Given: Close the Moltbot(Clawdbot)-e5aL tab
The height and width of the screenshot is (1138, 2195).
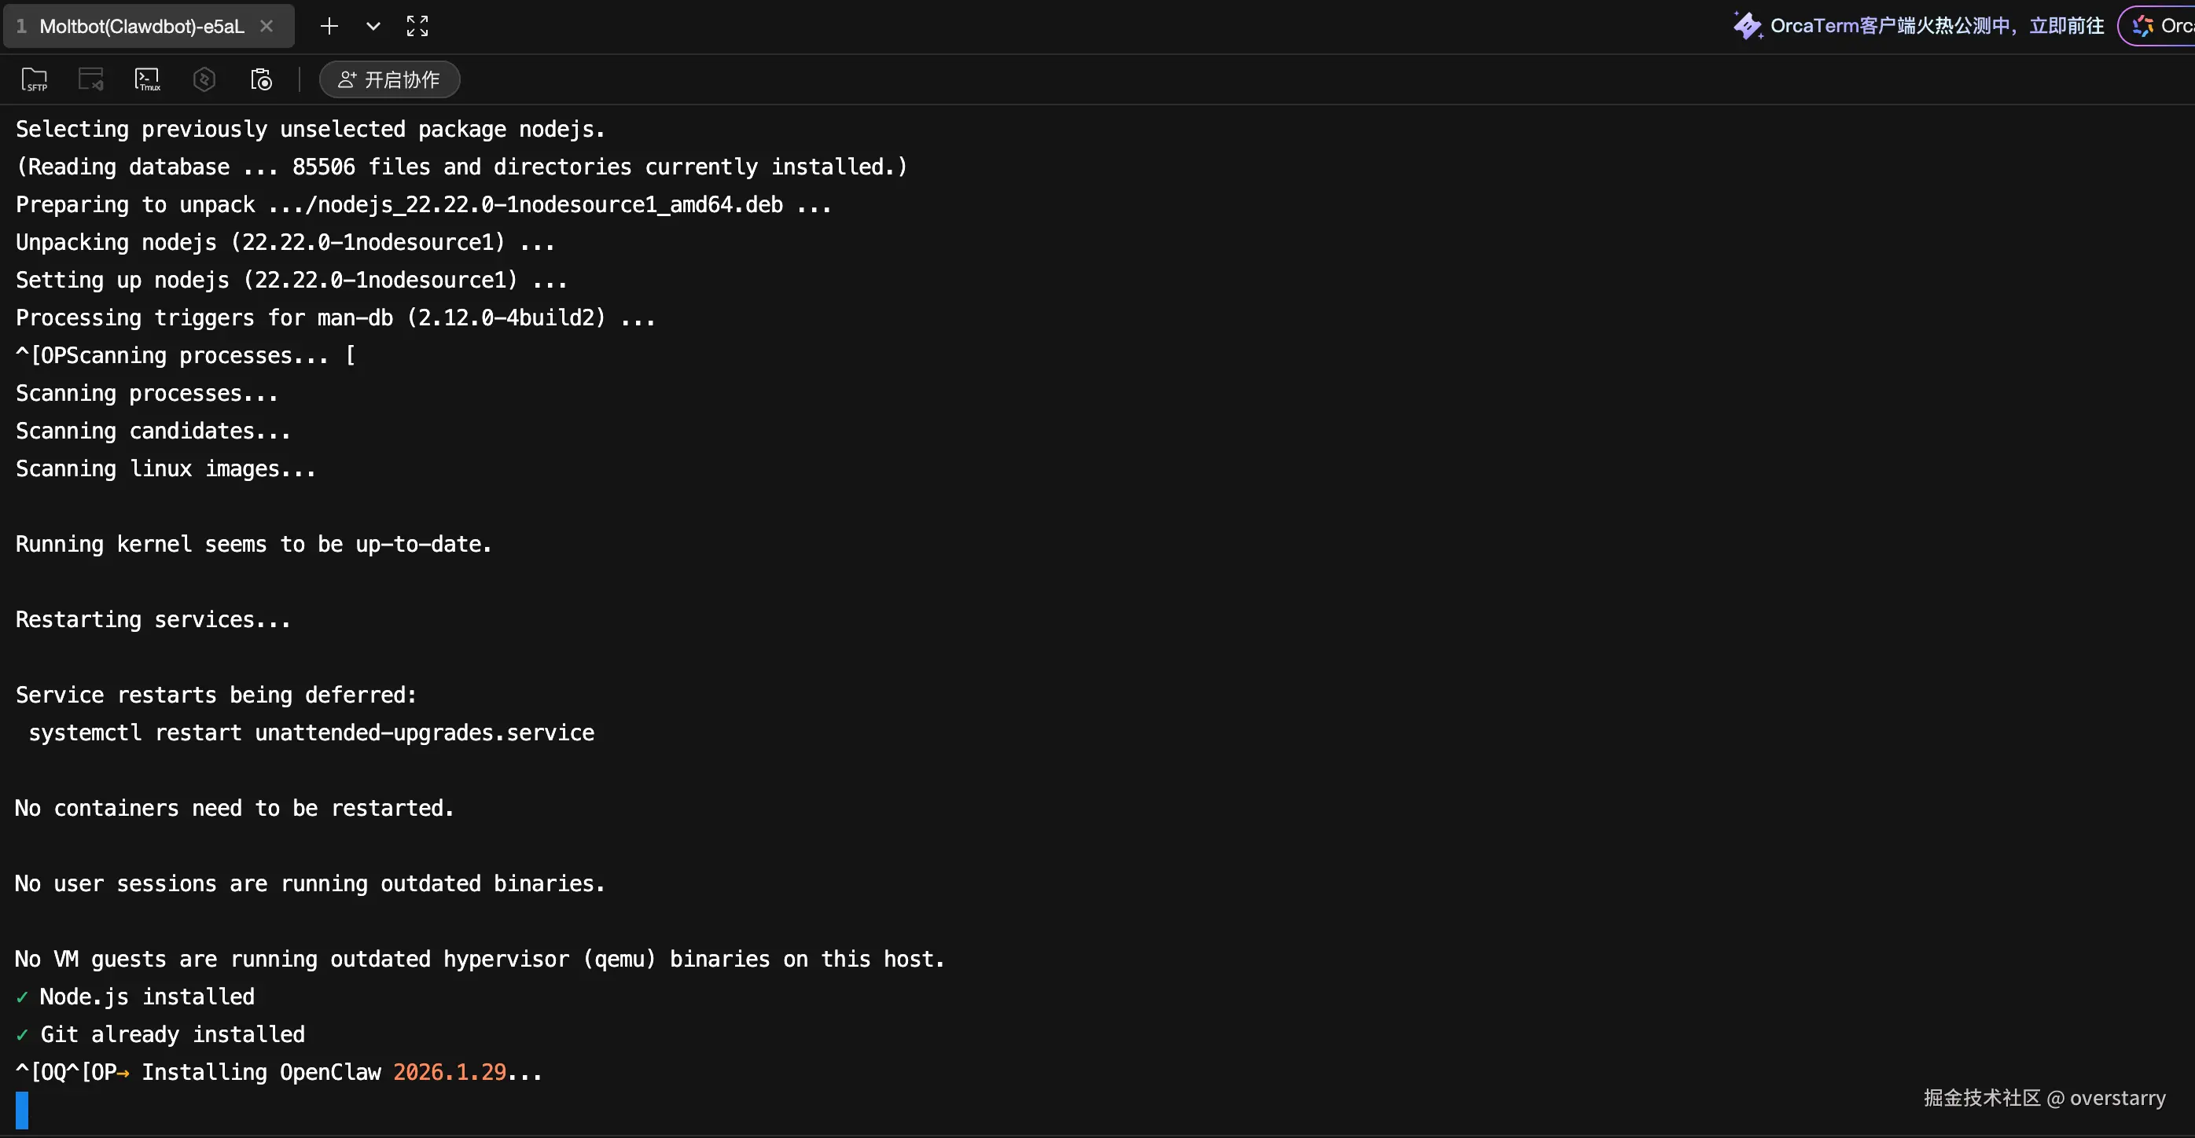Looking at the screenshot, I should (267, 27).
